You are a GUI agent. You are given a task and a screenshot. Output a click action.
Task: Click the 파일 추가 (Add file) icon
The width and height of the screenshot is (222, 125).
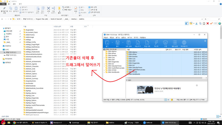coord(138,42)
